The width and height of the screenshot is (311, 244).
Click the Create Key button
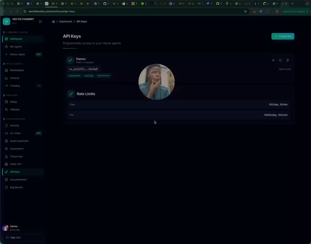click(x=283, y=36)
